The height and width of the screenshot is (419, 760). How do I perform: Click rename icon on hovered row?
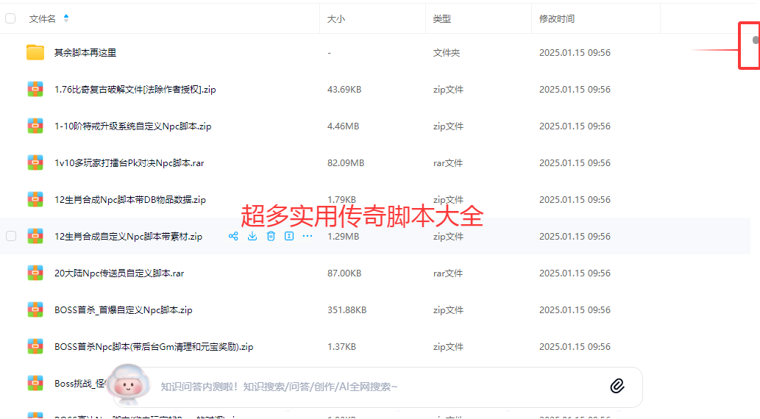click(289, 236)
